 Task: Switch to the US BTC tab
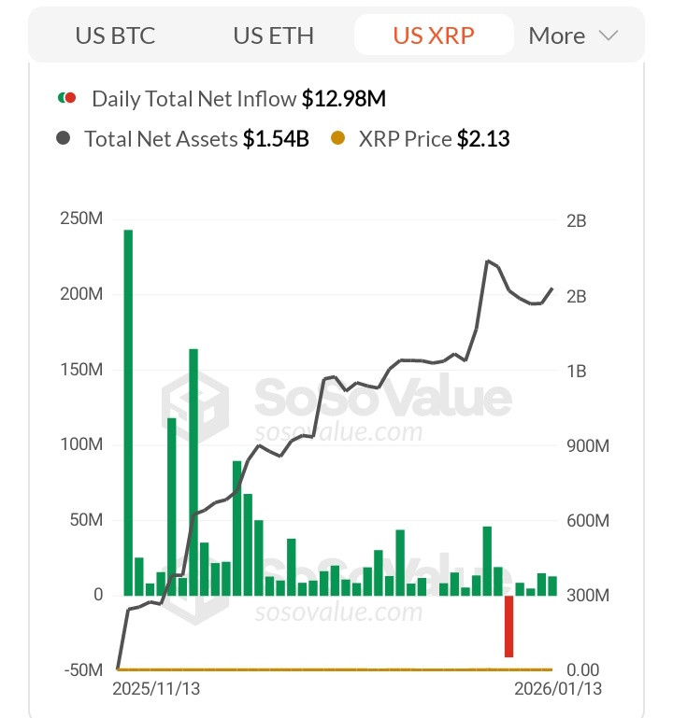(x=115, y=35)
